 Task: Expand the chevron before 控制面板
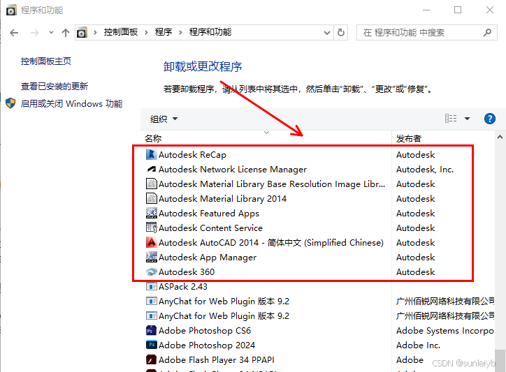point(95,32)
